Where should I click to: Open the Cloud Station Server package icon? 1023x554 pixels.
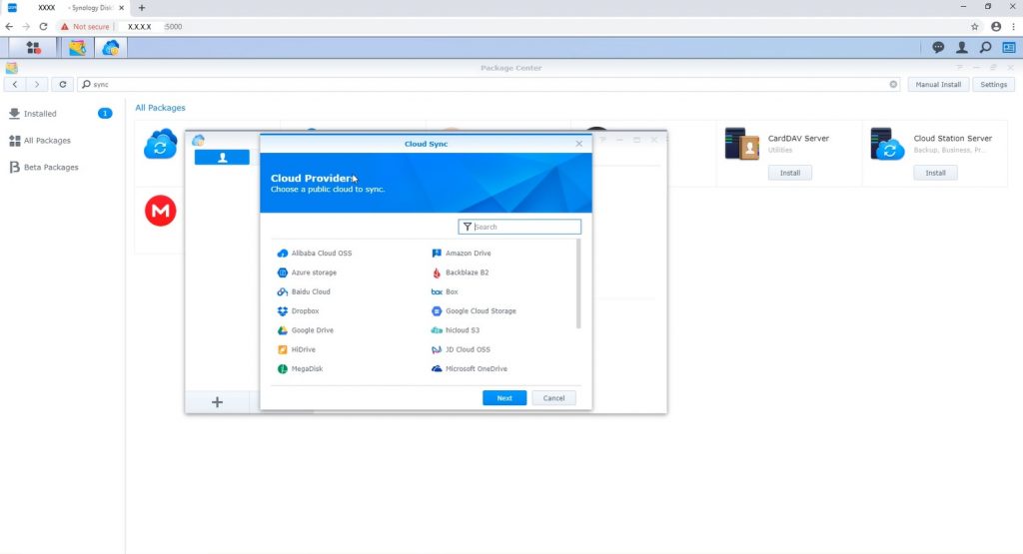887,144
